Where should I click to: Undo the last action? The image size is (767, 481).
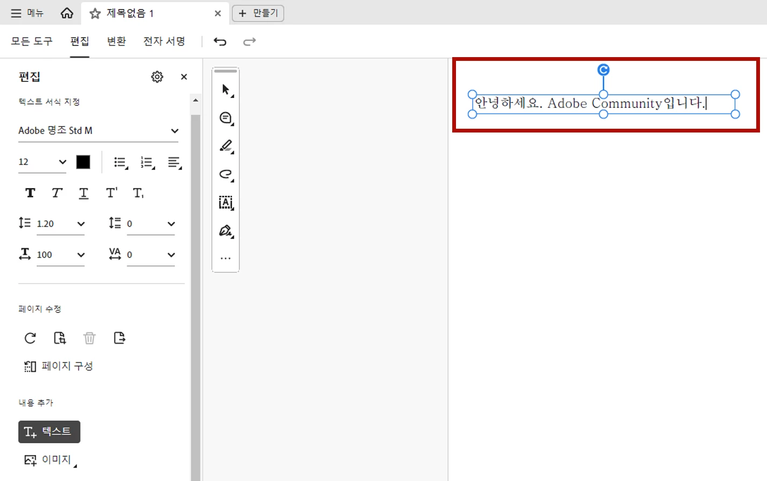(220, 41)
